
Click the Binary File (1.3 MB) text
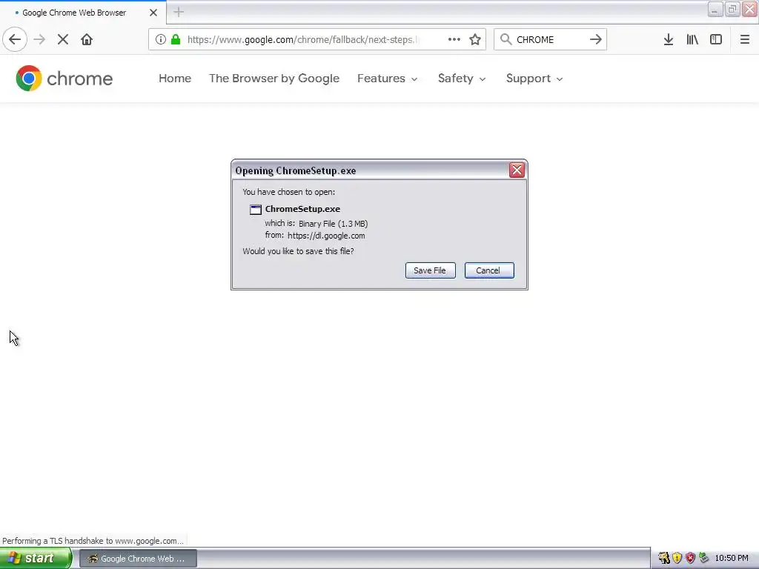tap(333, 224)
